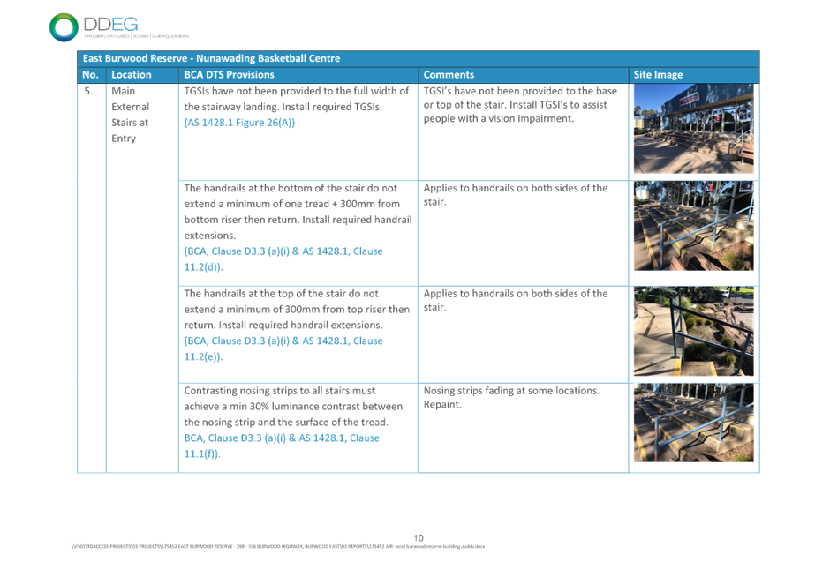Select the nosing strips comment text
815x562 pixels.
click(x=510, y=395)
